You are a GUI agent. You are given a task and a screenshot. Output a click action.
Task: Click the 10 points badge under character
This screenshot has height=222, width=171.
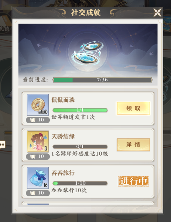click(38, 157)
